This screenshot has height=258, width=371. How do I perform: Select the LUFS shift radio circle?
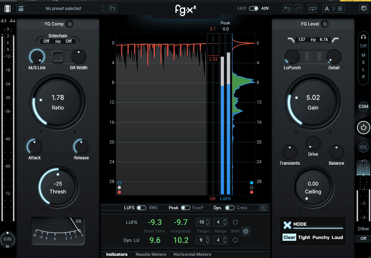click(x=235, y=222)
